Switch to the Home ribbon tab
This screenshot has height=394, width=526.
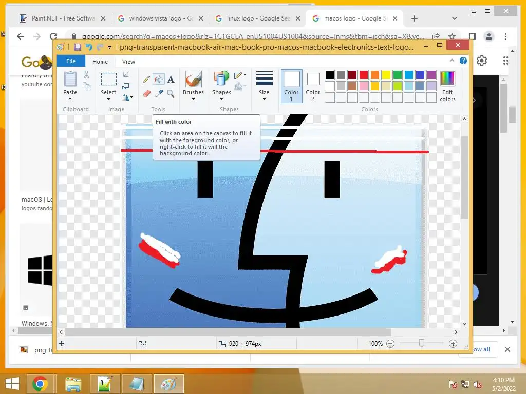pos(100,62)
